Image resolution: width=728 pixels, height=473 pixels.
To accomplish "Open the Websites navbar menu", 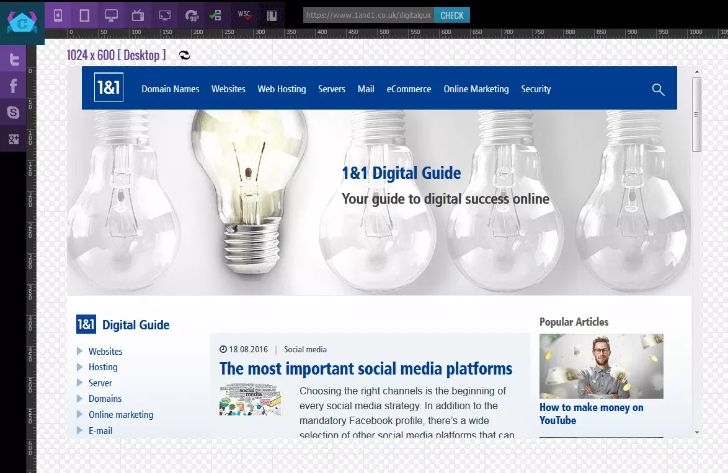I will click(228, 89).
